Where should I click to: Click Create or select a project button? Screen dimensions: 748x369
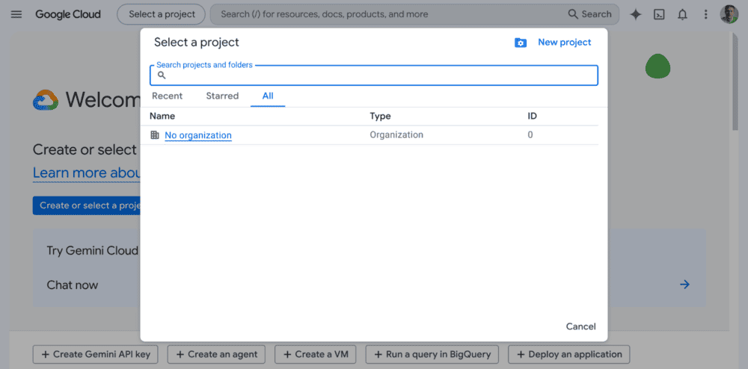click(x=86, y=205)
